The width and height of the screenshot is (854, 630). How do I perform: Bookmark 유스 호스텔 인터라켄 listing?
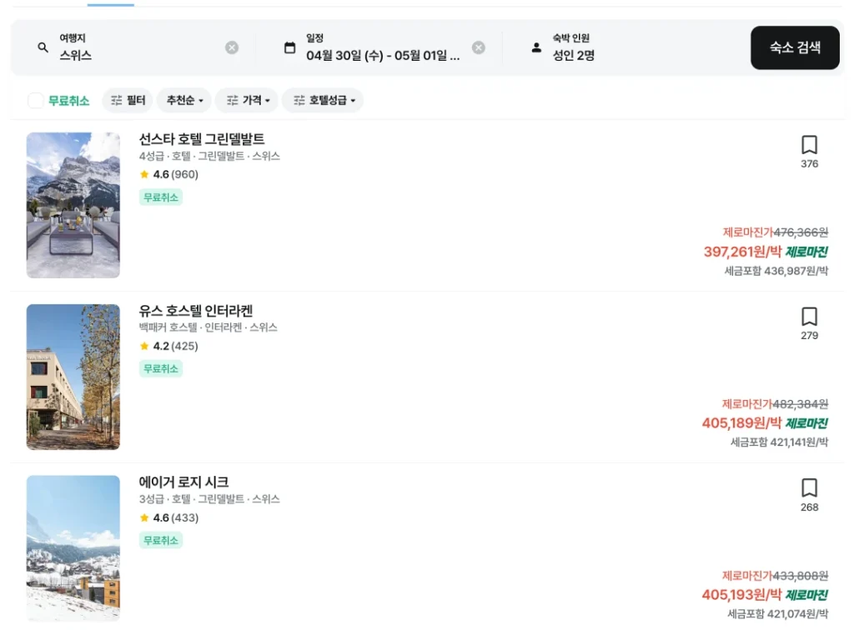coord(809,316)
